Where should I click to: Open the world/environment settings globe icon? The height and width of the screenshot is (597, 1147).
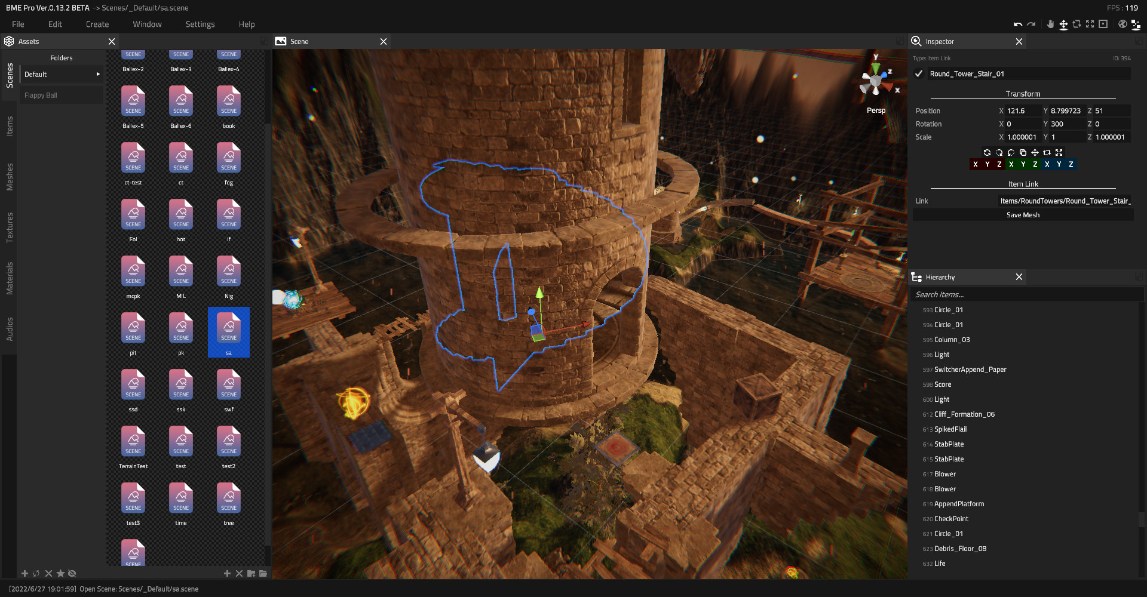coord(1122,24)
